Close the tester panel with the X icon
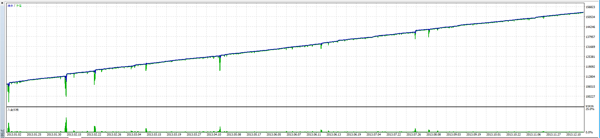Viewport: 600px width, 138px height. point(2,3)
